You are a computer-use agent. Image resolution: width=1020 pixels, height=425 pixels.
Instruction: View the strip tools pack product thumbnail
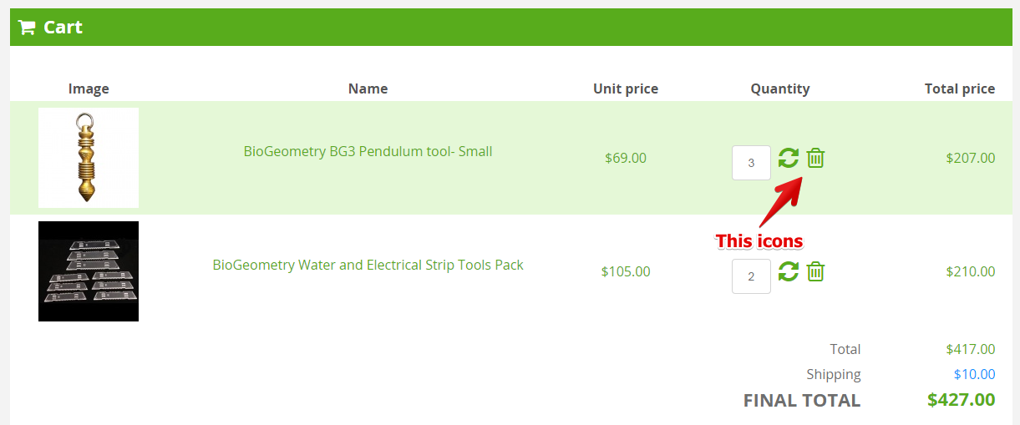pyautogui.click(x=89, y=271)
